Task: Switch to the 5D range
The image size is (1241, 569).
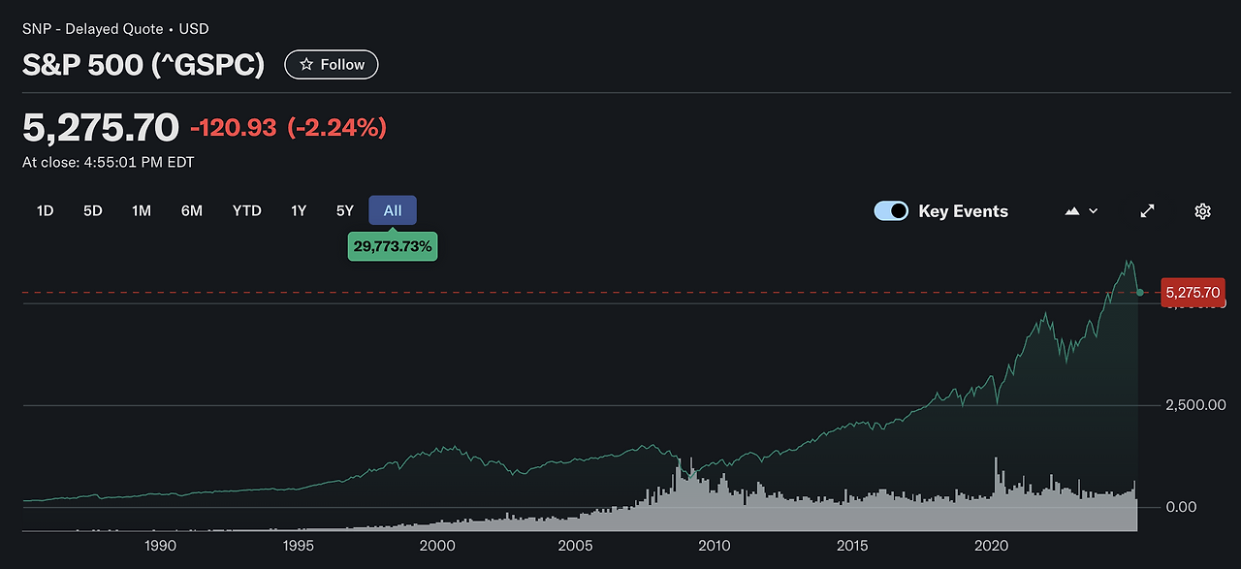Action: click(x=92, y=210)
